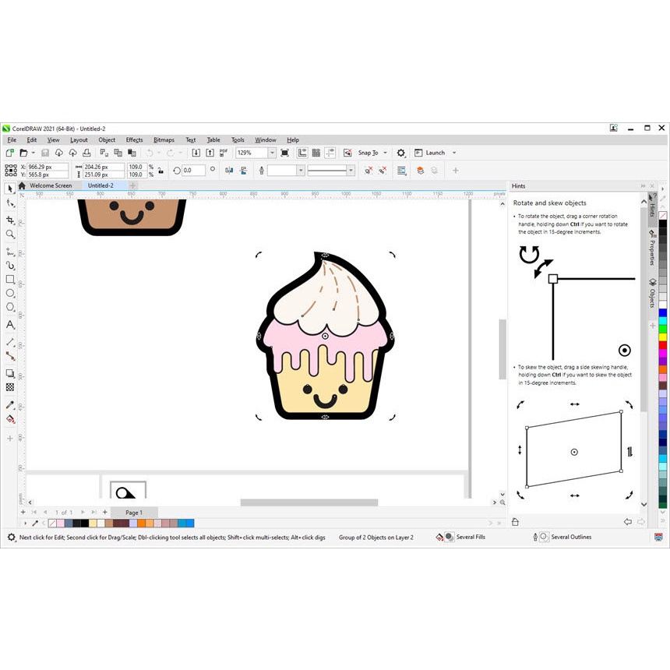
Task: Pick the red swatch in color palette
Action: (663, 345)
